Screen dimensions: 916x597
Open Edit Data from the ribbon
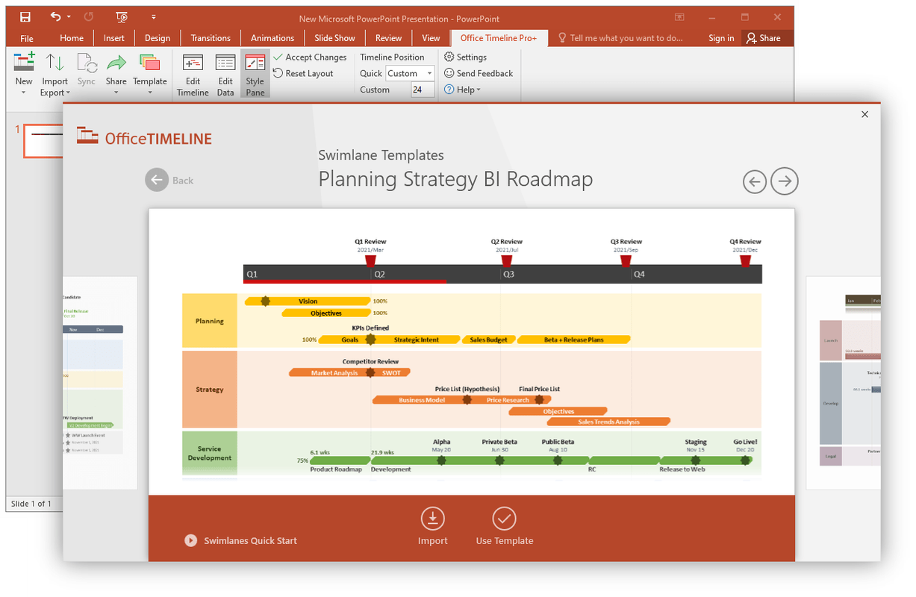tap(225, 75)
